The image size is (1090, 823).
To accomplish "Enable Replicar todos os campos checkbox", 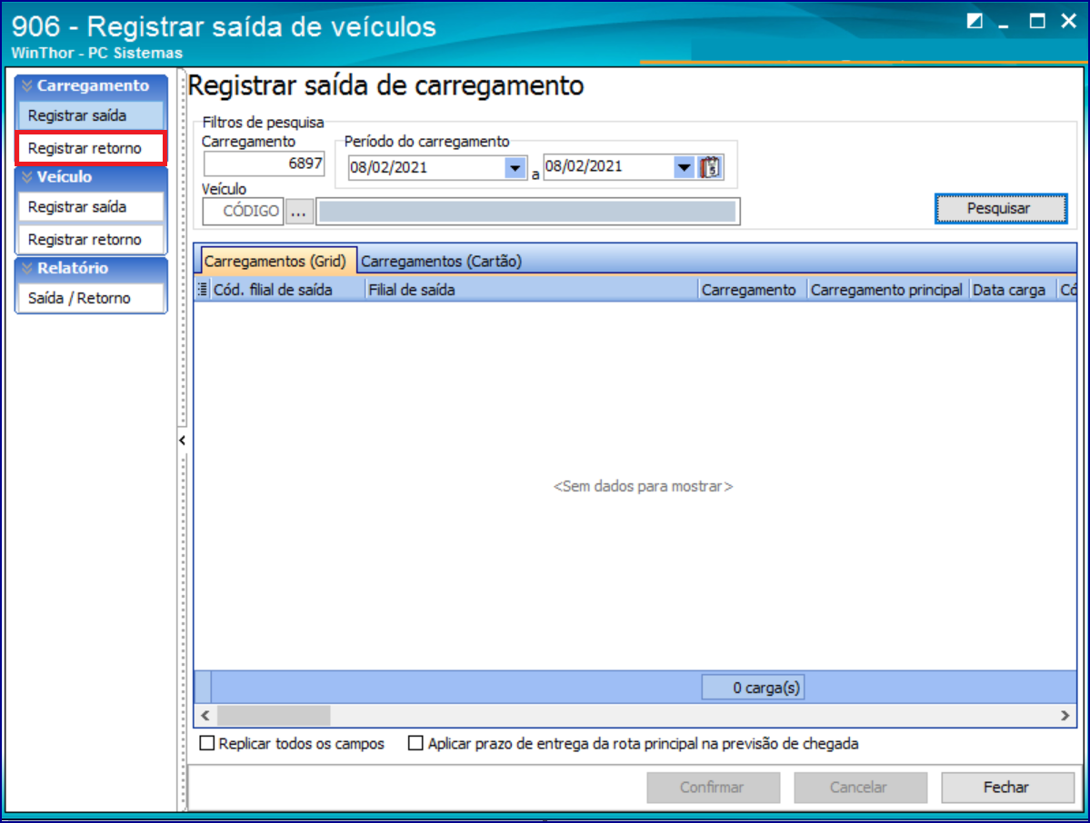I will (207, 743).
